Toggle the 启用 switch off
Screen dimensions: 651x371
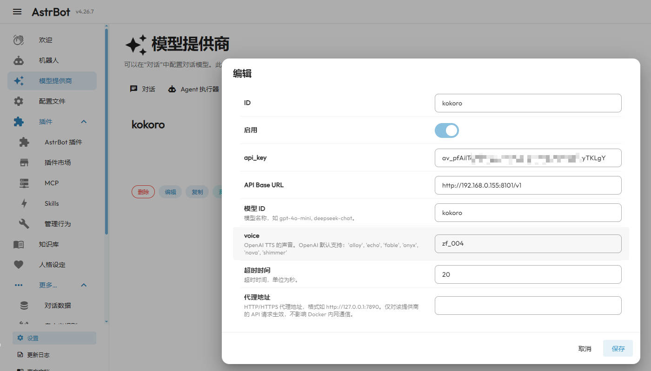point(447,130)
